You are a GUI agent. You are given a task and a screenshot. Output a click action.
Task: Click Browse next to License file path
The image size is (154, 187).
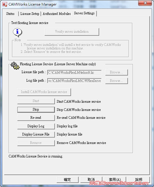click(x=116, y=72)
